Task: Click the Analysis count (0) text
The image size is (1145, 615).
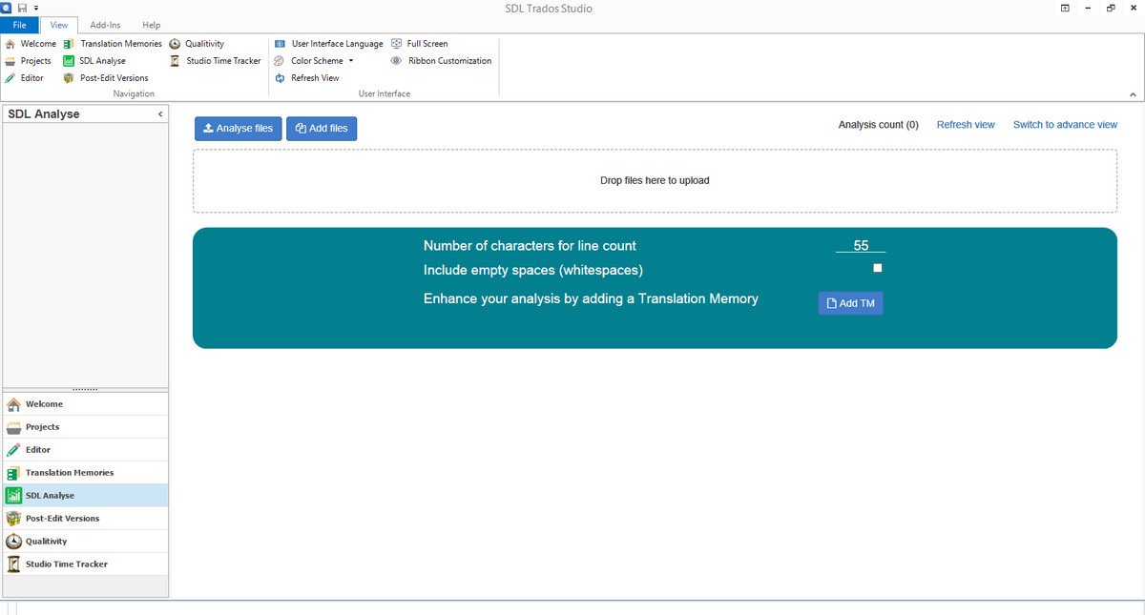Action: [x=878, y=125]
